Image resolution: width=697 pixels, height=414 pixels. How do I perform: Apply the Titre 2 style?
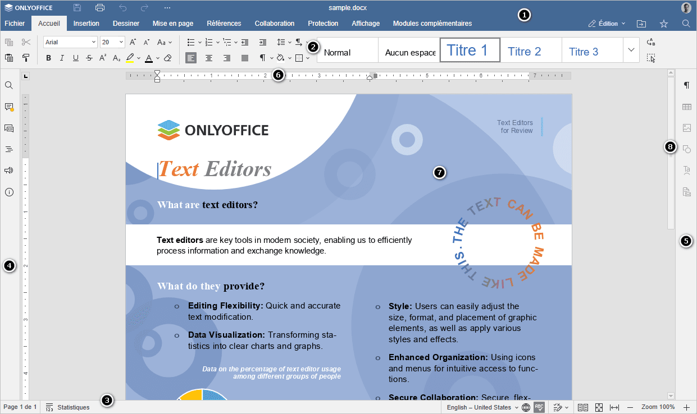click(531, 50)
